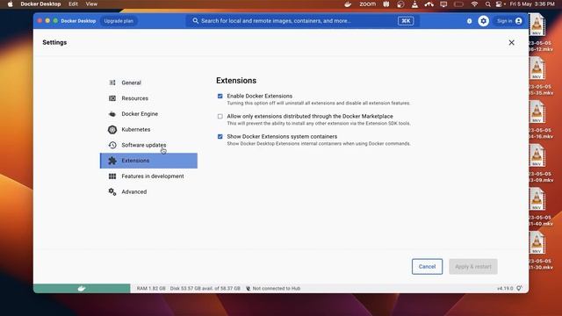Click Apply & restart button
Screen dimensions: 562x316
tap(473, 267)
